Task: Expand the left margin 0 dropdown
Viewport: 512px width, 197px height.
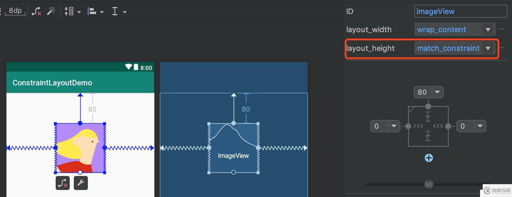Action: pos(394,126)
